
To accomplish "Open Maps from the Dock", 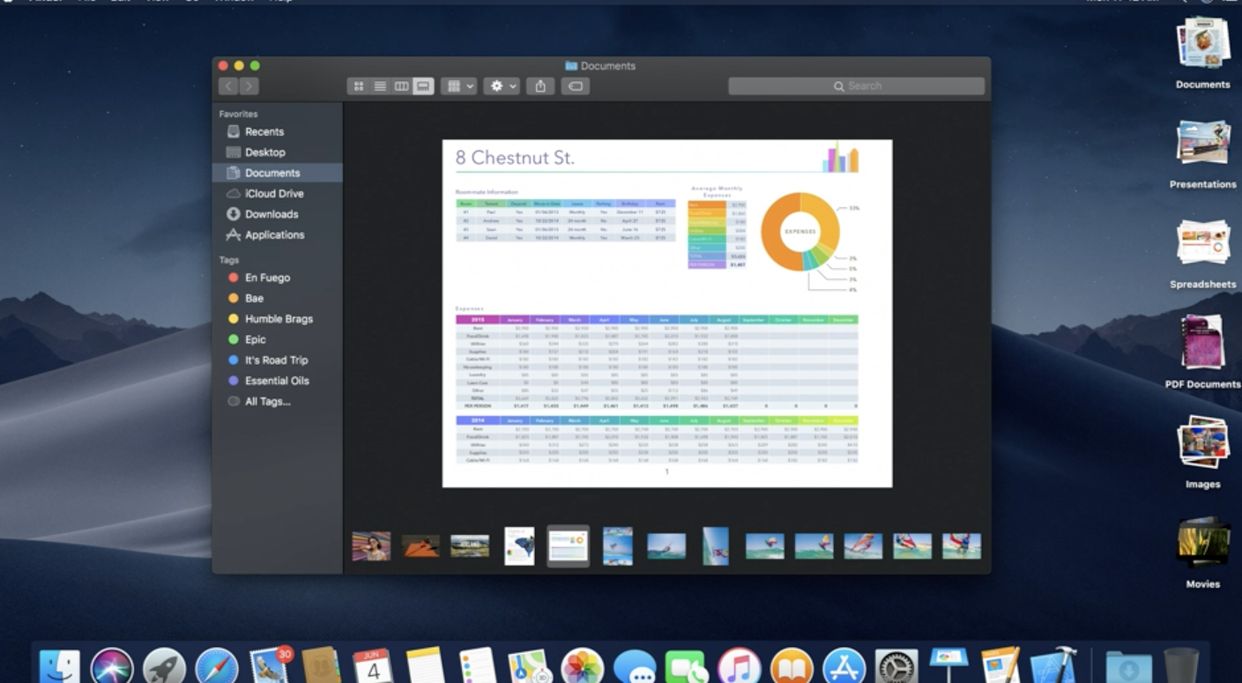I will [x=530, y=667].
